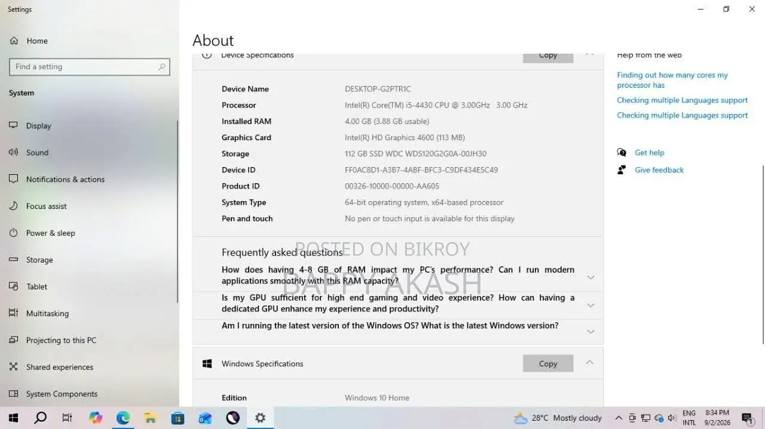Viewport: 765px width, 429px height.
Task: Open second 'Checking multiple Languages support' link
Action: (682, 115)
